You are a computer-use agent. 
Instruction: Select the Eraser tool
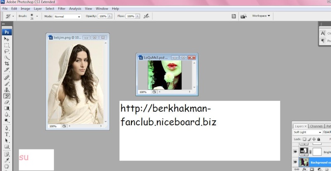(7, 102)
